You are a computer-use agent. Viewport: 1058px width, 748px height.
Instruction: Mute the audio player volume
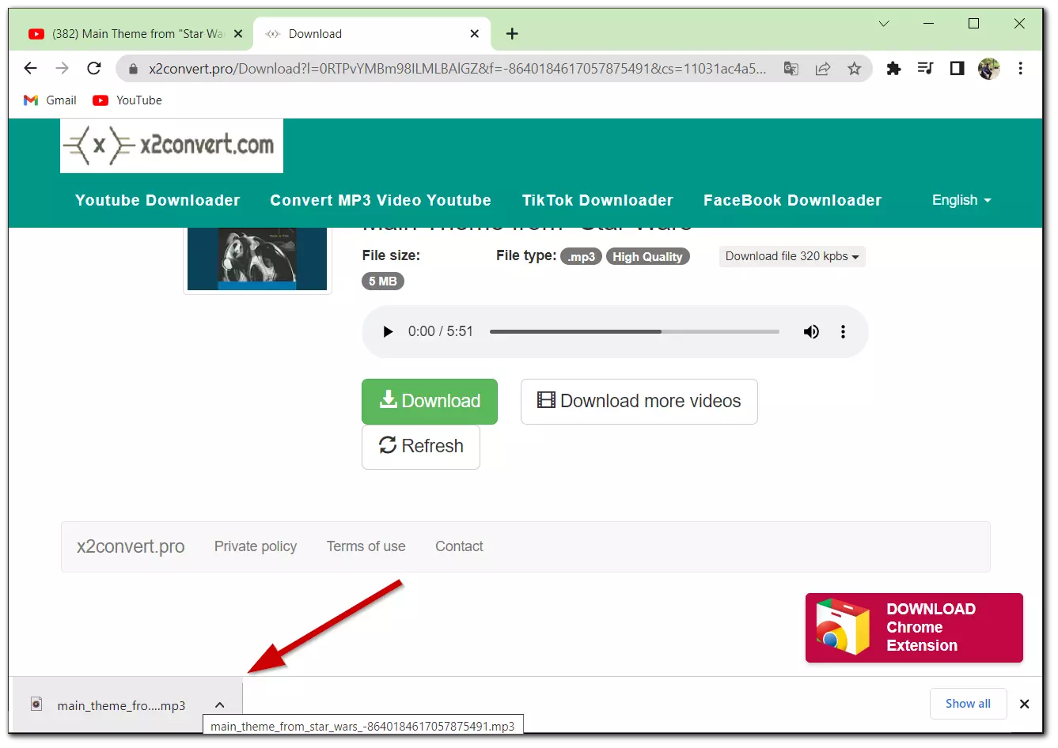point(811,331)
